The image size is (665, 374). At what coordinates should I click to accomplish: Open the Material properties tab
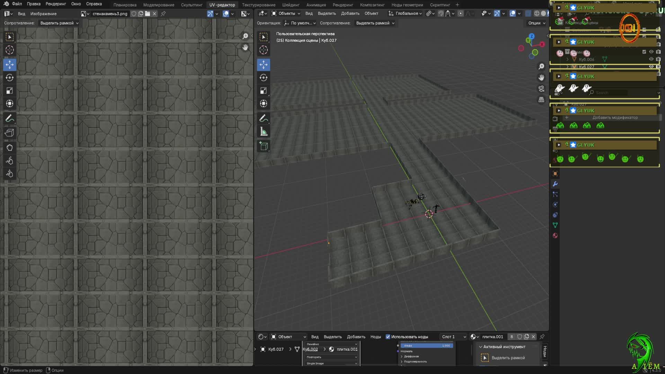555,235
